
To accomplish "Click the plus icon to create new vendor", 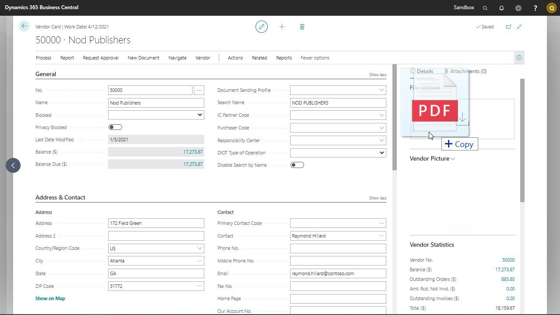I will pos(282,27).
